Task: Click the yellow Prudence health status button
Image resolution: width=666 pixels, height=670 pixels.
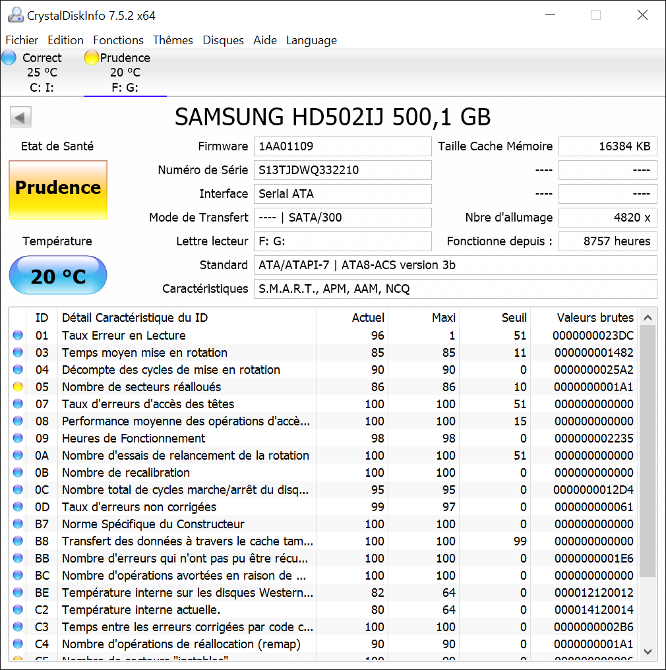Action: (x=57, y=190)
